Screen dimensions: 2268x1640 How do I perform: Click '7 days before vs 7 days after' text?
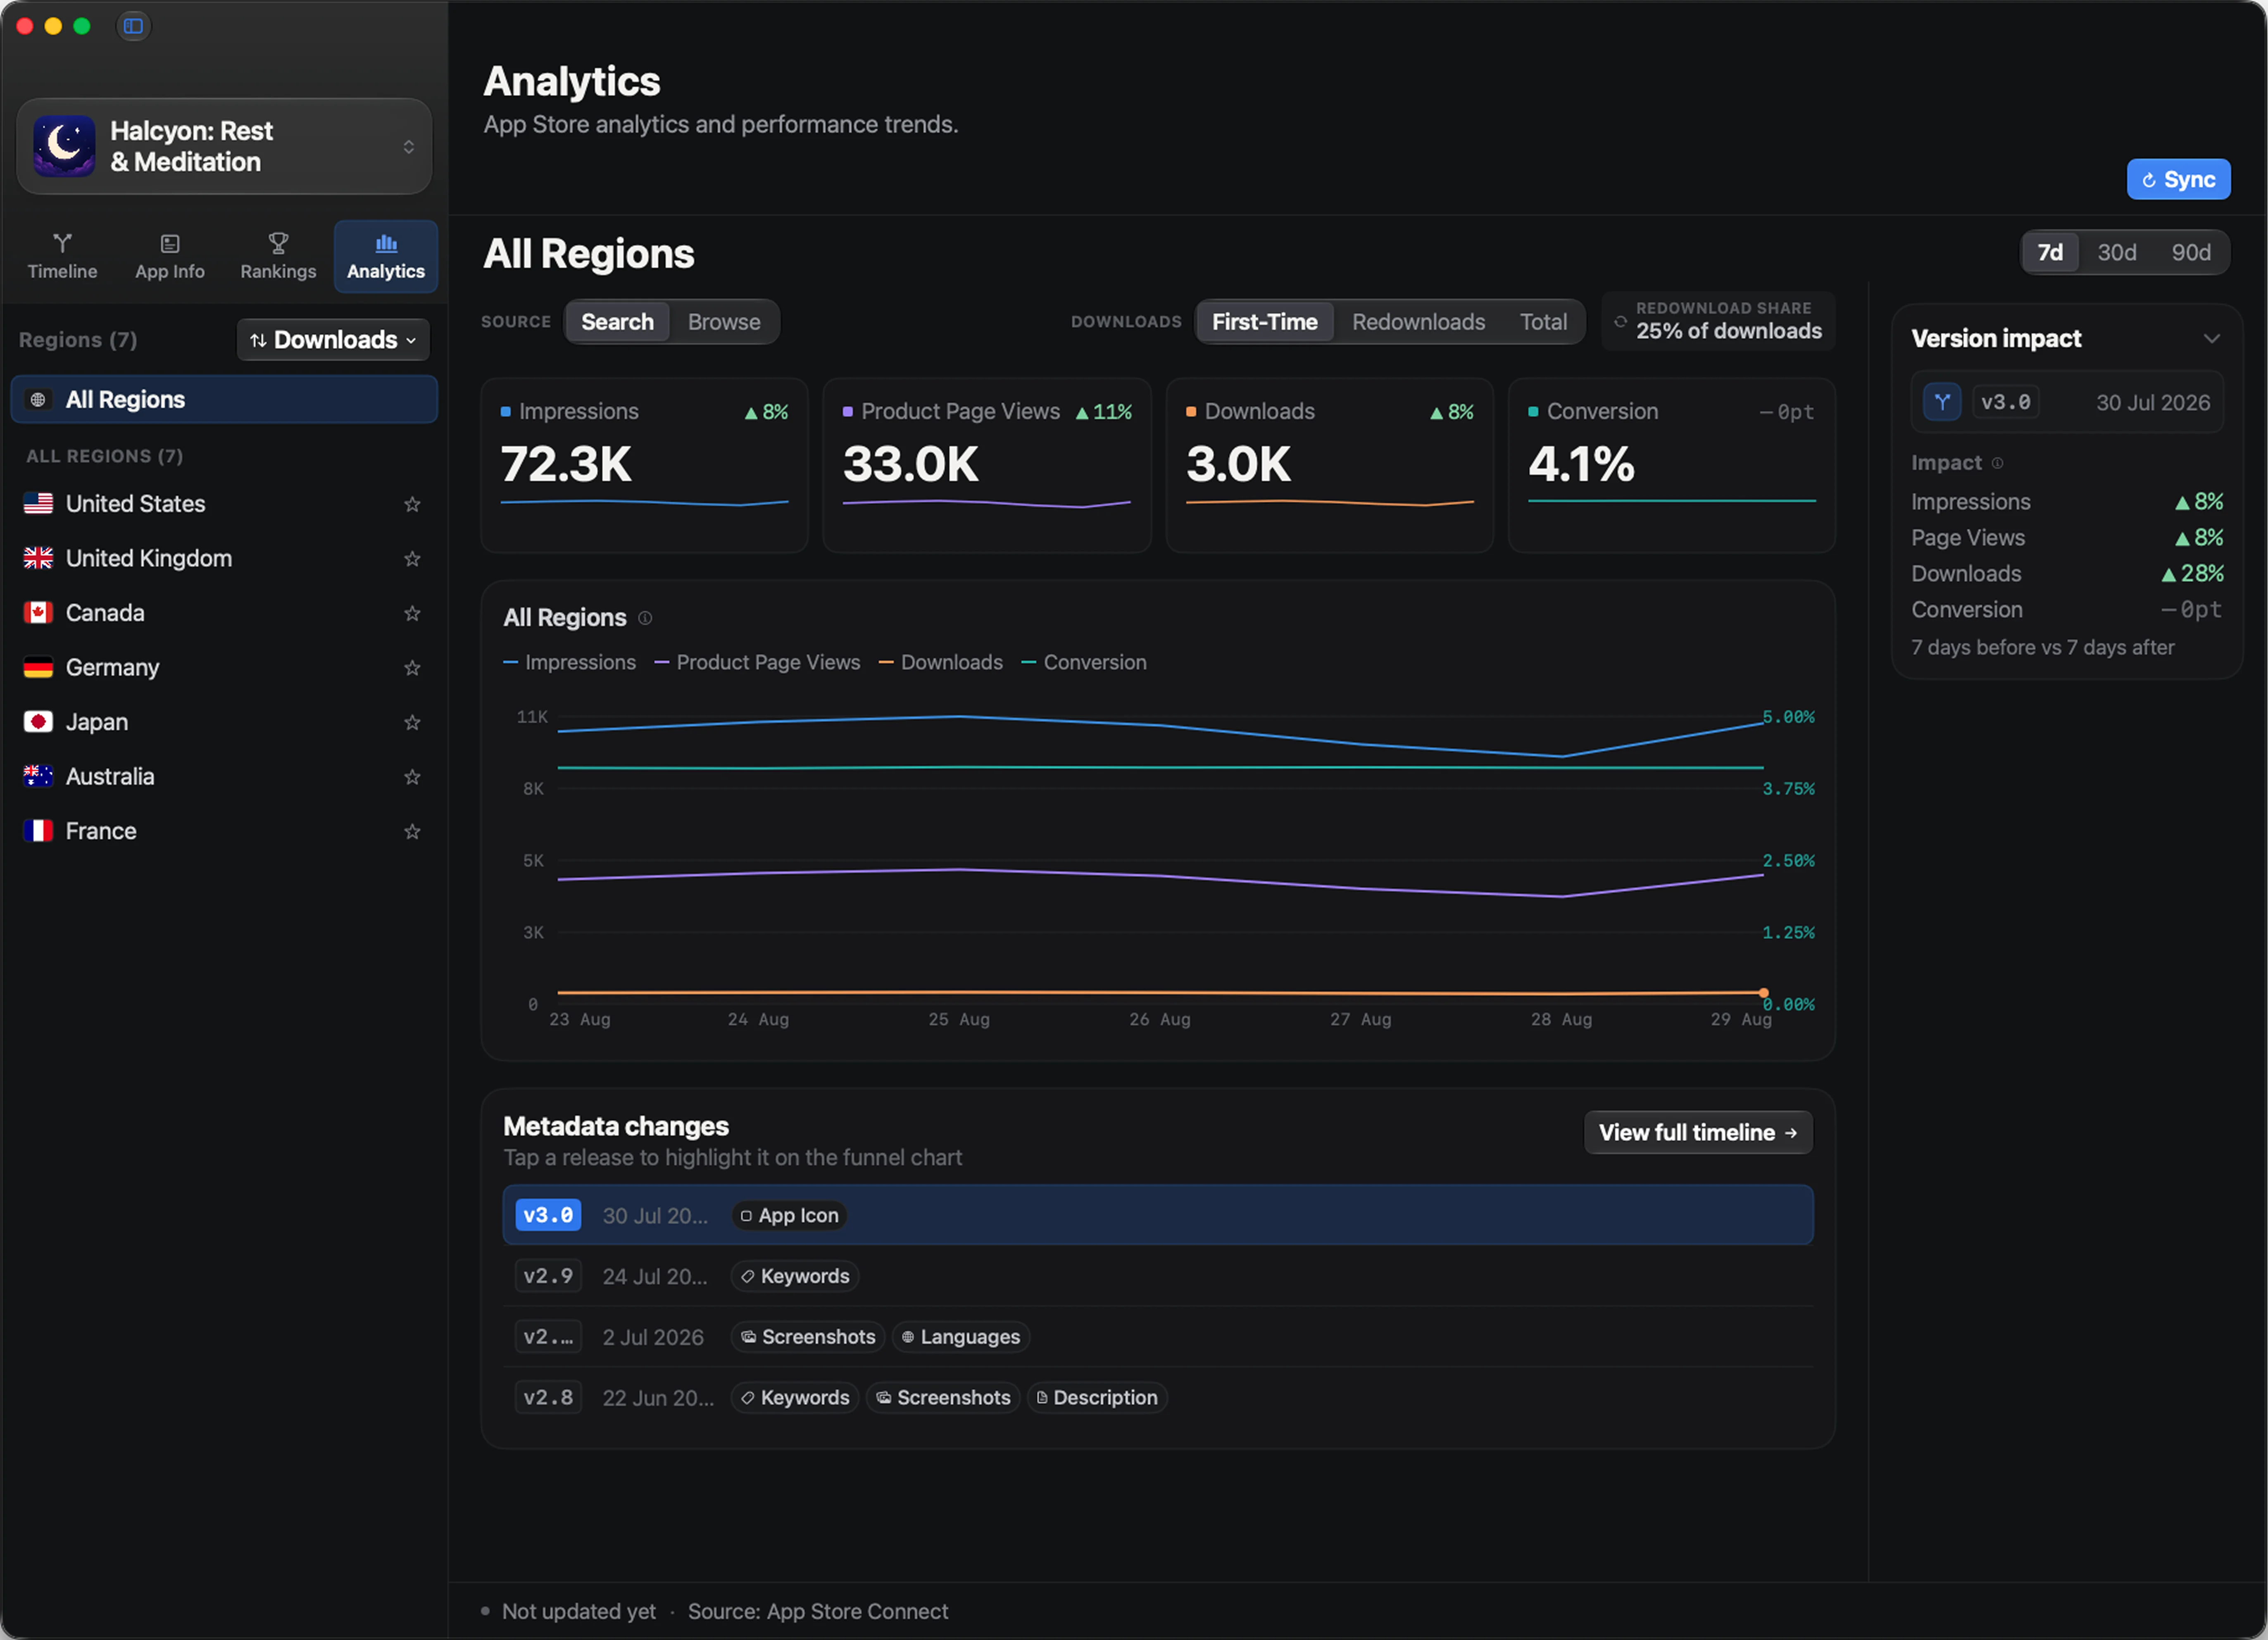click(x=2042, y=648)
